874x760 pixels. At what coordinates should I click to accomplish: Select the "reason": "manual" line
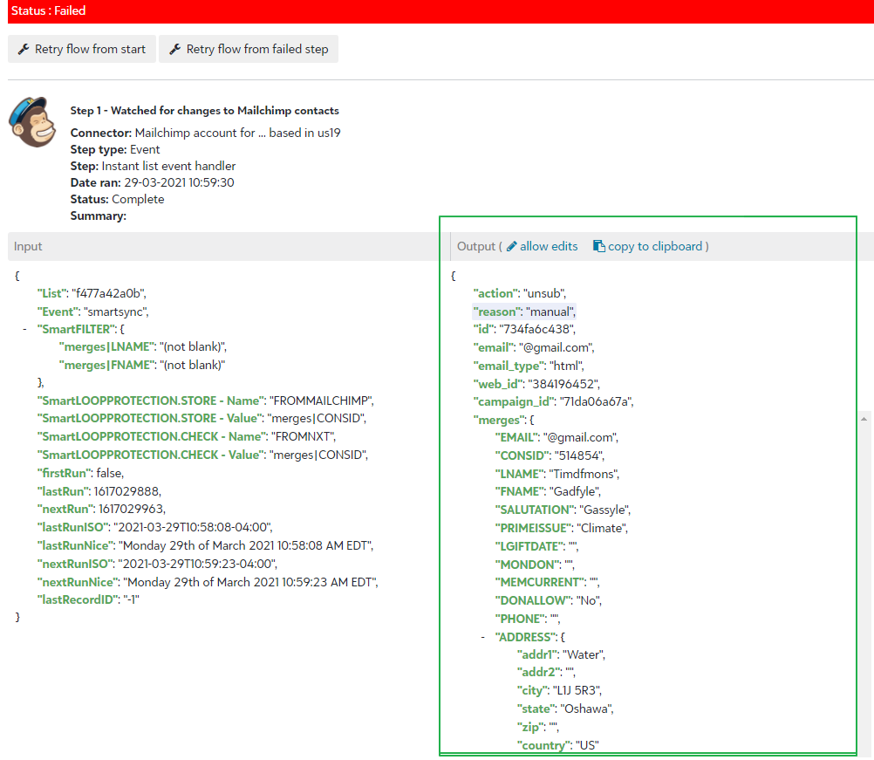click(524, 312)
